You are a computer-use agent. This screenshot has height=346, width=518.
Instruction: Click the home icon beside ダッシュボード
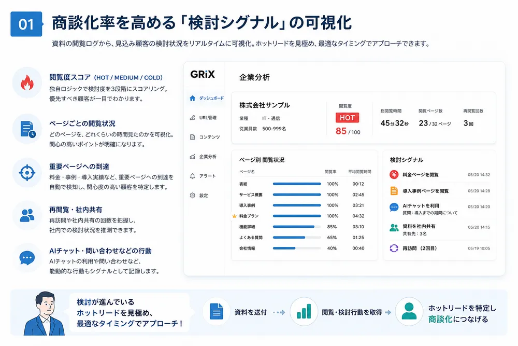tap(193, 98)
